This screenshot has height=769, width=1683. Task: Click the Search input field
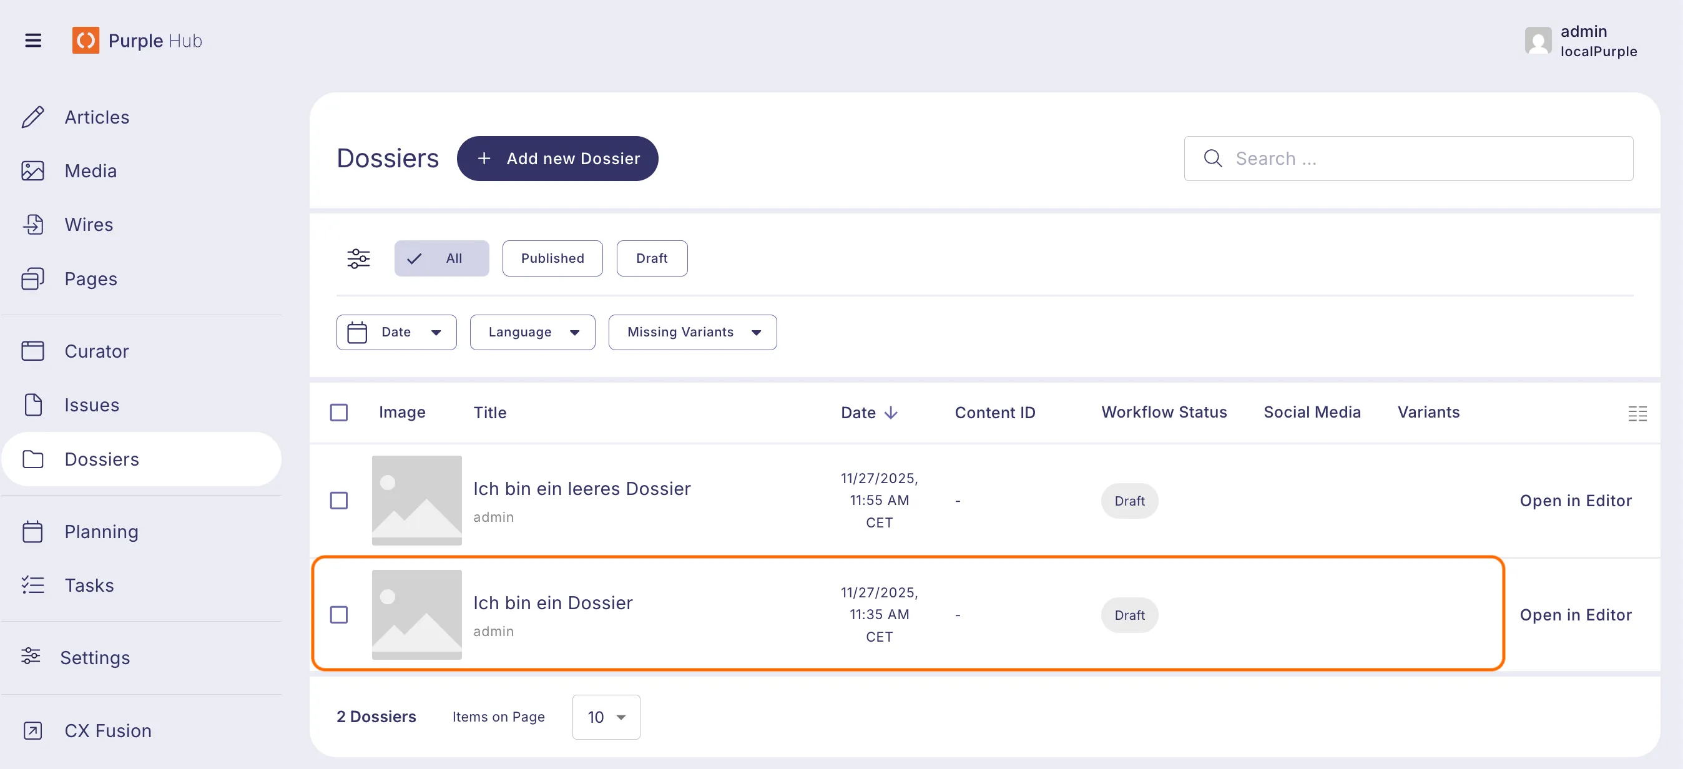(1408, 158)
